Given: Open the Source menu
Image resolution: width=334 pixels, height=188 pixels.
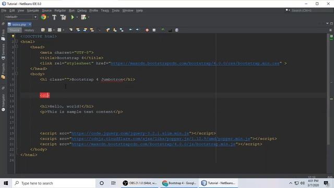Looking at the screenshot, I should [x=46, y=10].
